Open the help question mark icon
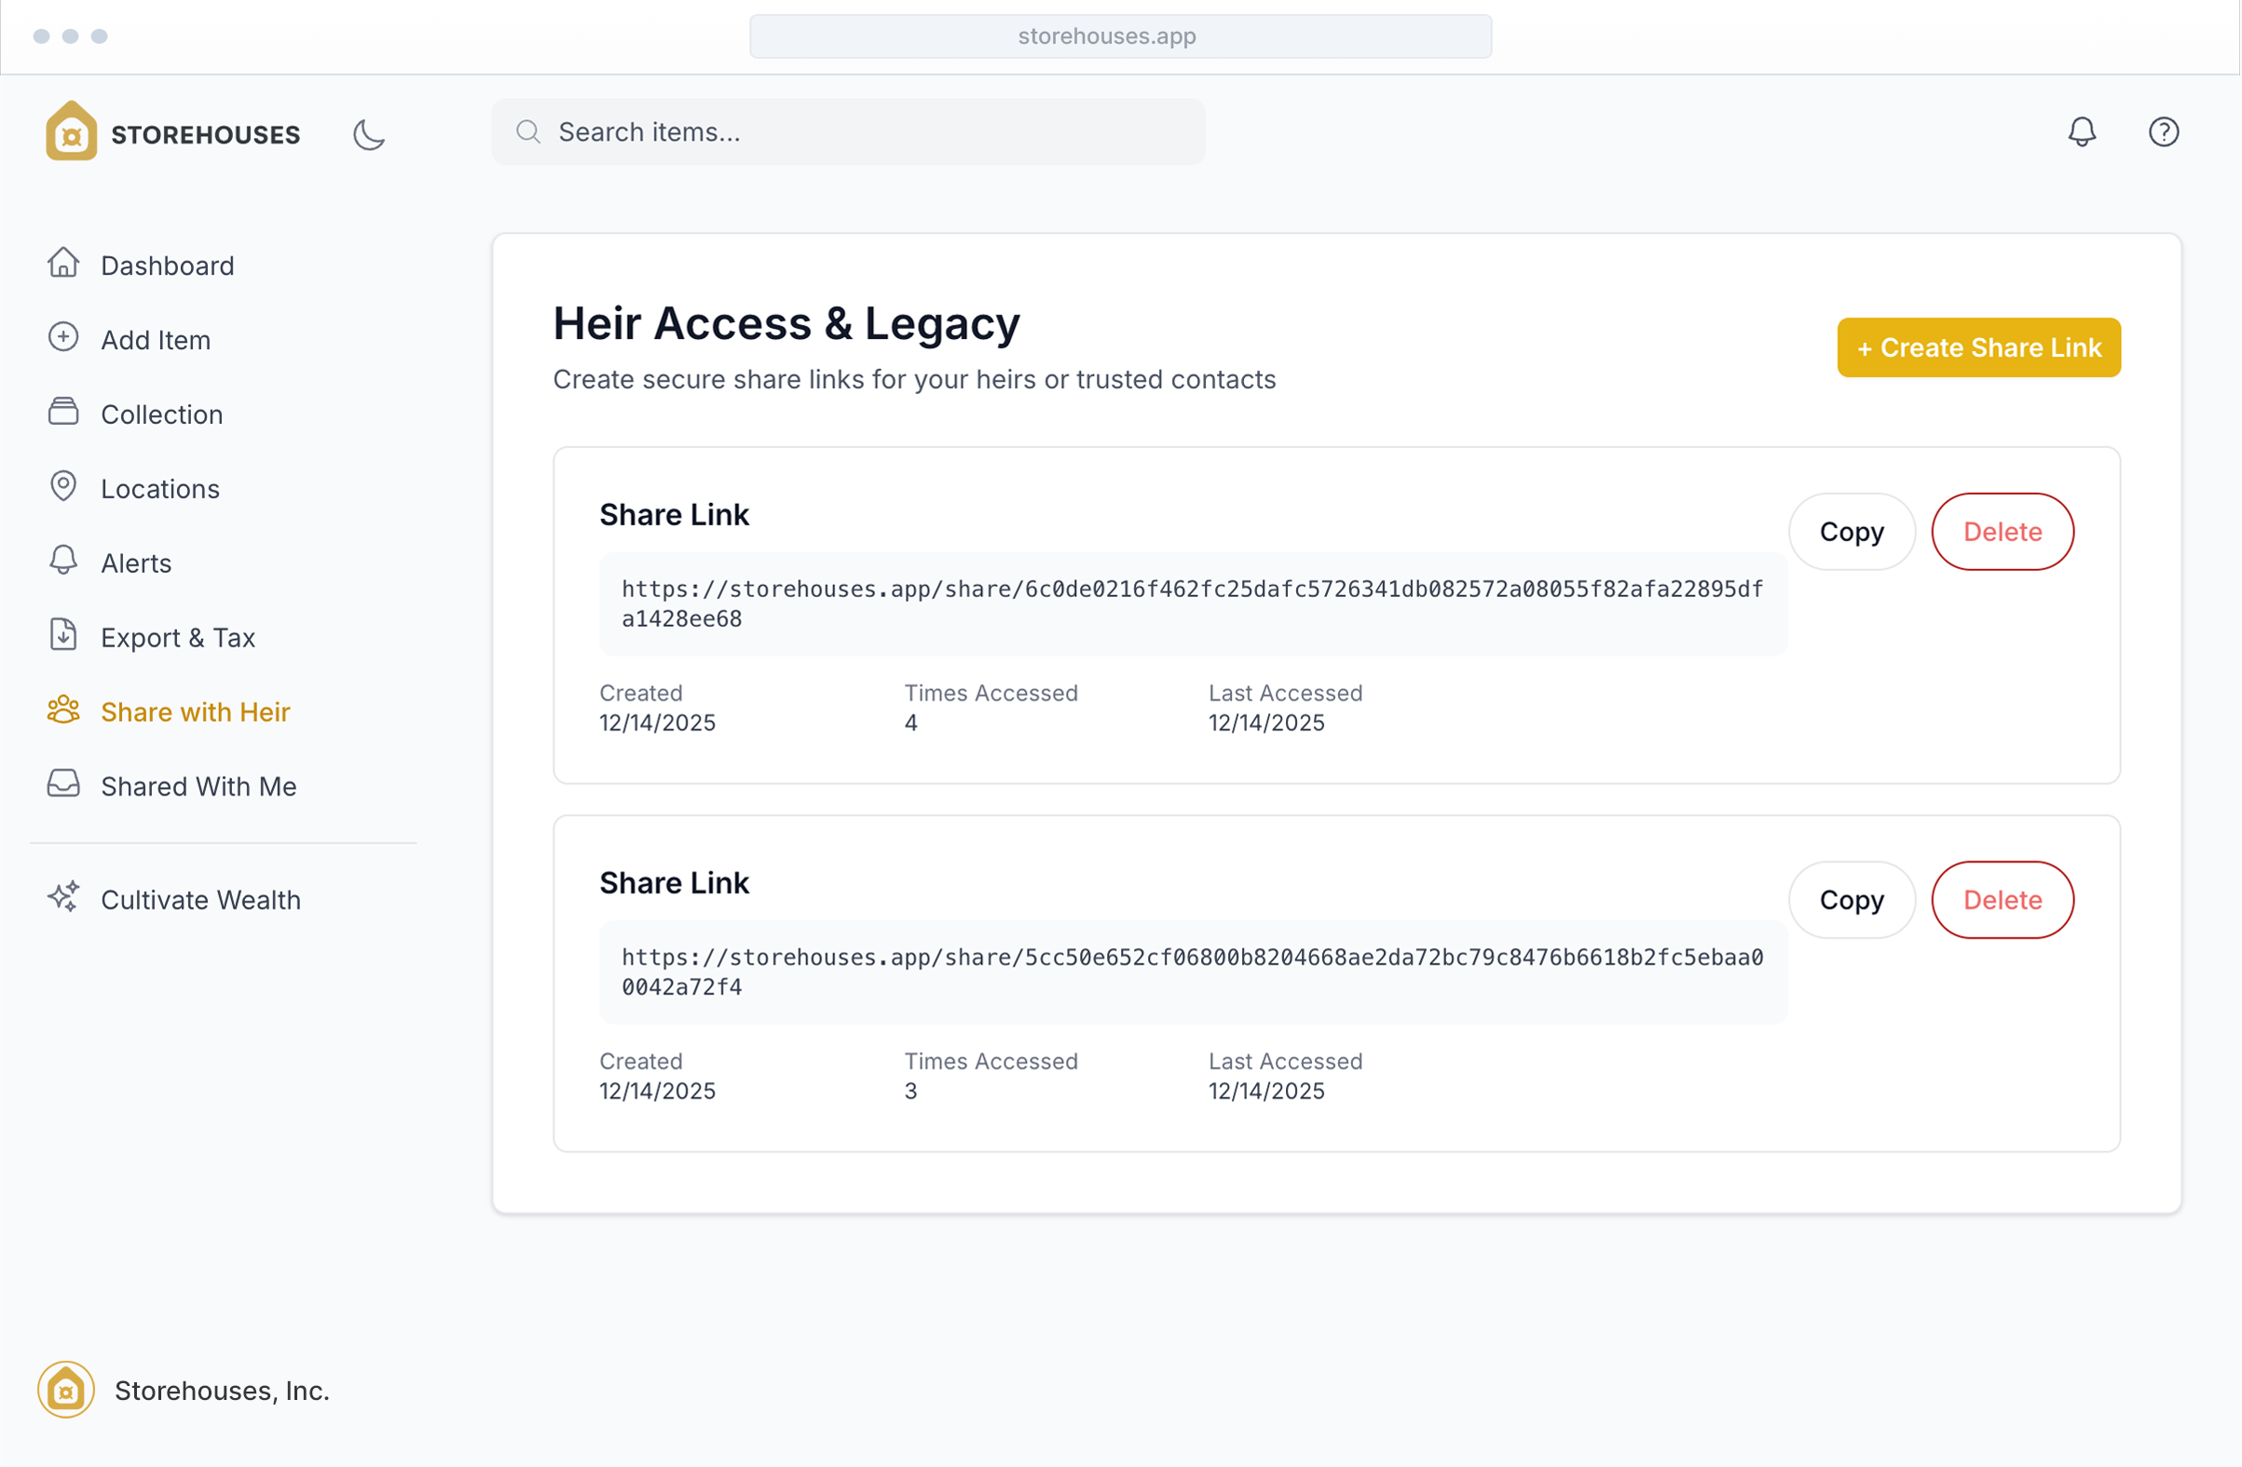The height and width of the screenshot is (1467, 2242). point(2163,132)
